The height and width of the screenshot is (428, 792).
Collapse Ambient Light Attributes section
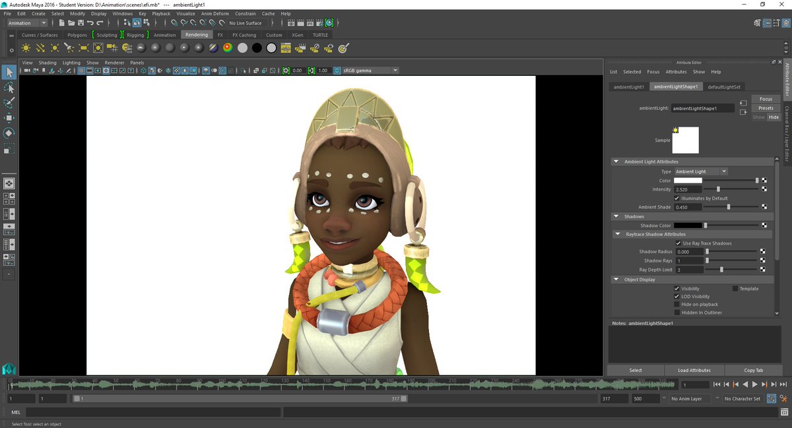616,162
